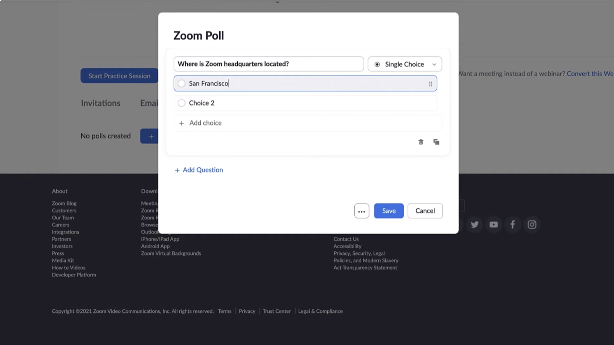Open more options with the ellipsis button
This screenshot has height=345, width=614.
click(361, 211)
